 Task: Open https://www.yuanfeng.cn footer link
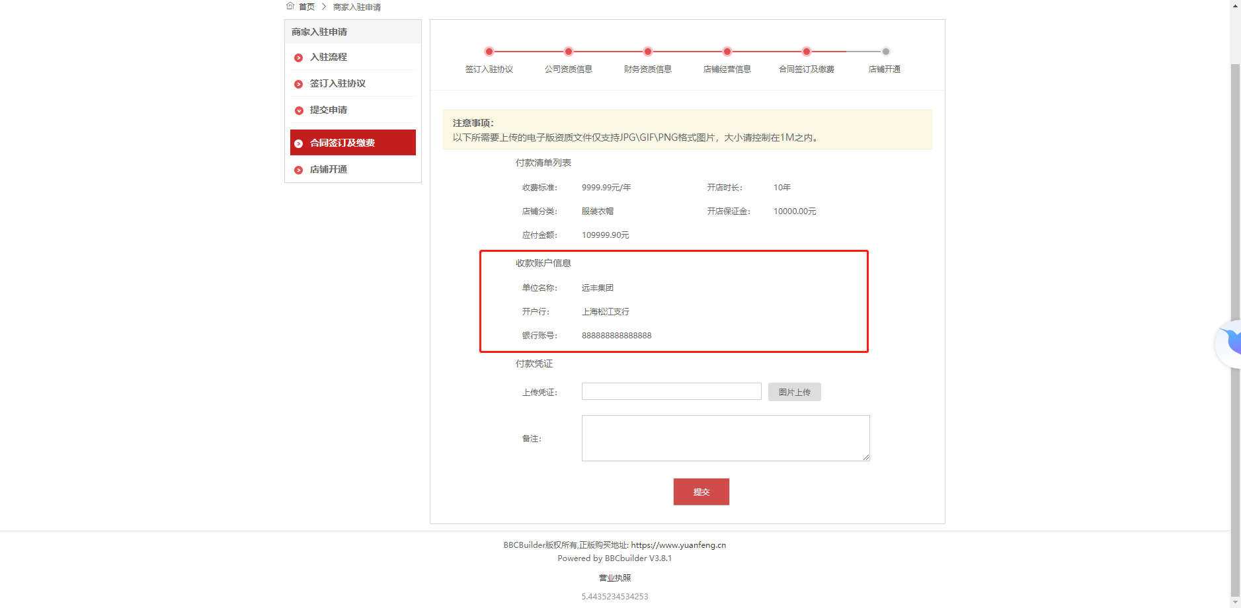click(678, 545)
